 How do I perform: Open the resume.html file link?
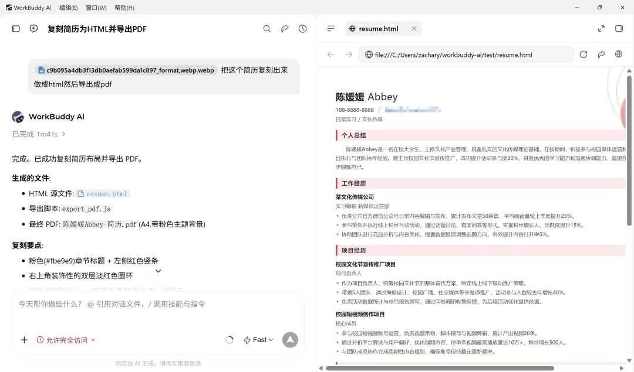pyautogui.click(x=103, y=194)
